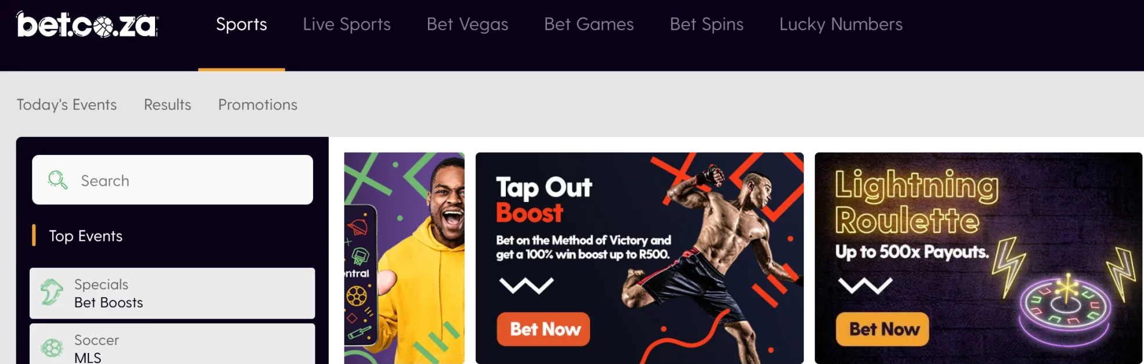Click the Specials Bet Boosts icon
Viewport: 1144px width, 364px height.
click(52, 292)
